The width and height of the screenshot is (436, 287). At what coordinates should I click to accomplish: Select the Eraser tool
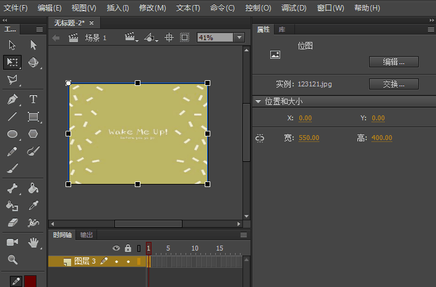click(x=12, y=222)
